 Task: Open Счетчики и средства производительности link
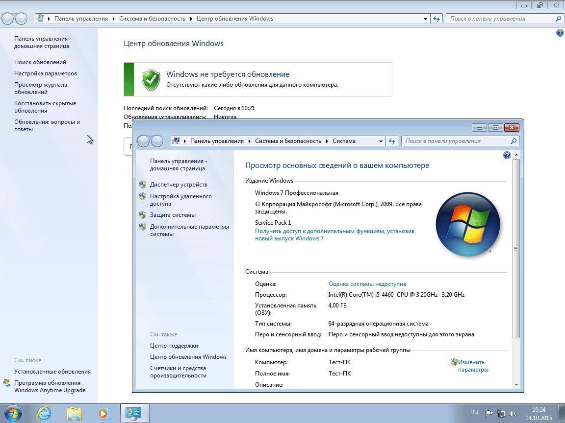[179, 372]
